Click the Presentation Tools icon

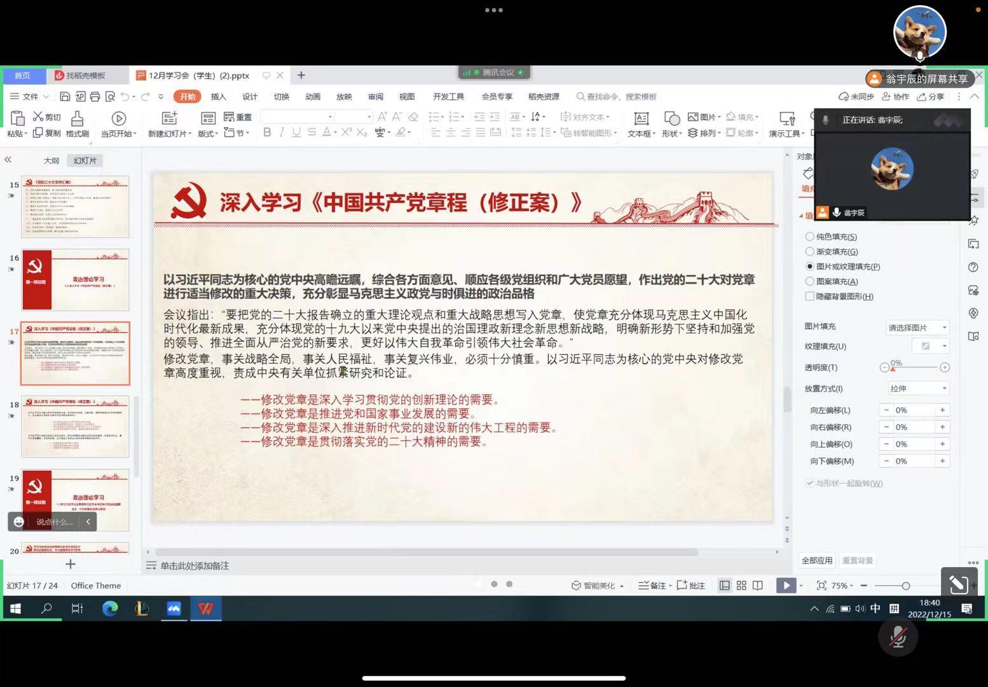point(787,118)
